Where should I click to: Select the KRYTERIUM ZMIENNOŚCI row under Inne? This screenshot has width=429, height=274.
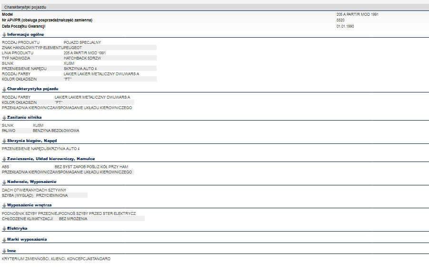pos(56,259)
